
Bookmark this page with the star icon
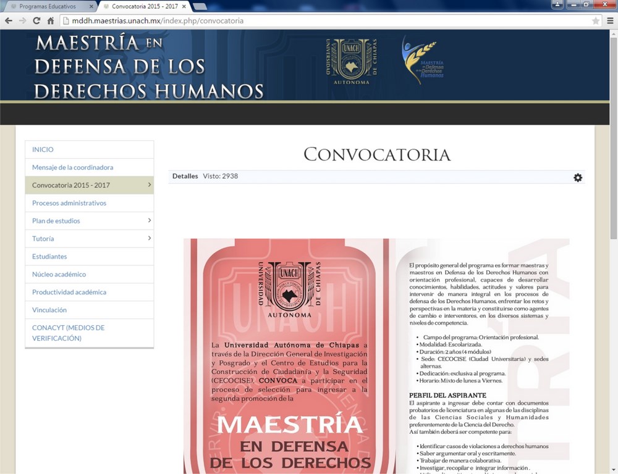[x=596, y=21]
